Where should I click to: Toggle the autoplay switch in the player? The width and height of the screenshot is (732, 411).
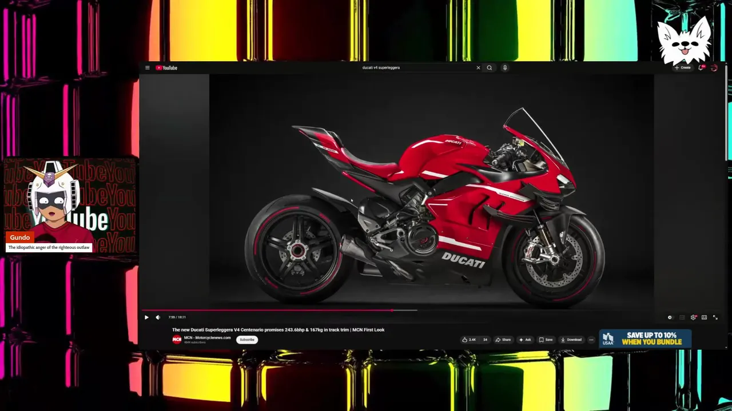pyautogui.click(x=670, y=317)
